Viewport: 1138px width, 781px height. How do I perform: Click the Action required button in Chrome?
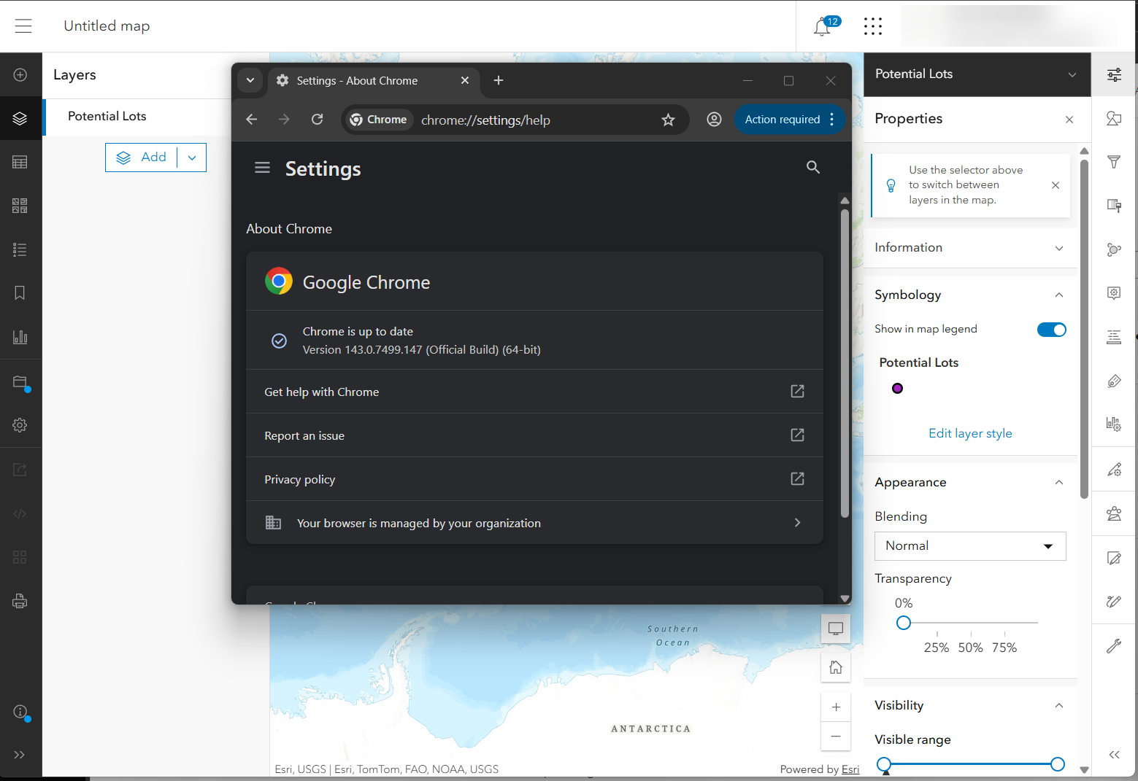(x=783, y=120)
